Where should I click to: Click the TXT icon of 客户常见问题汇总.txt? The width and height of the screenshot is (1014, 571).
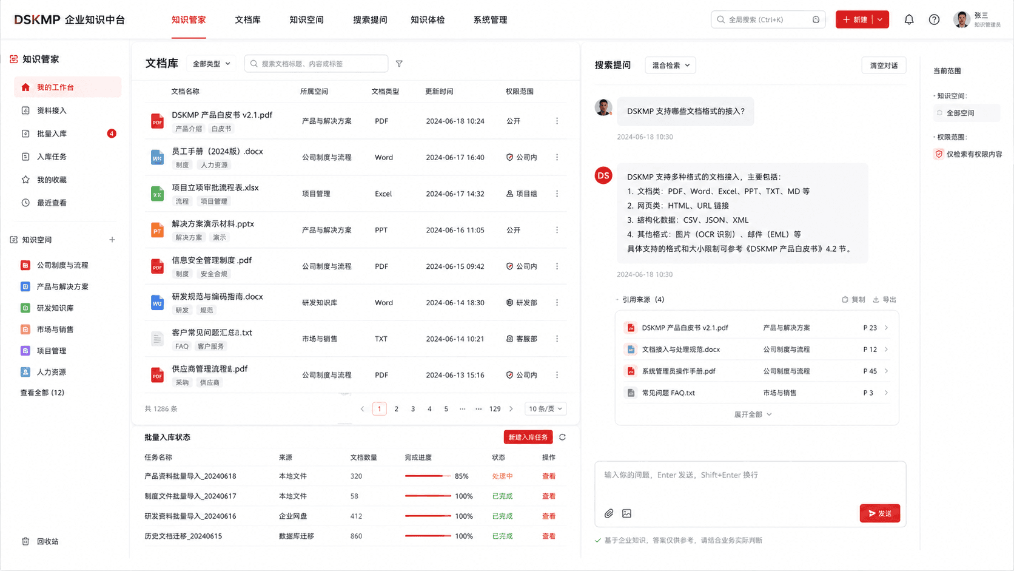(x=157, y=339)
